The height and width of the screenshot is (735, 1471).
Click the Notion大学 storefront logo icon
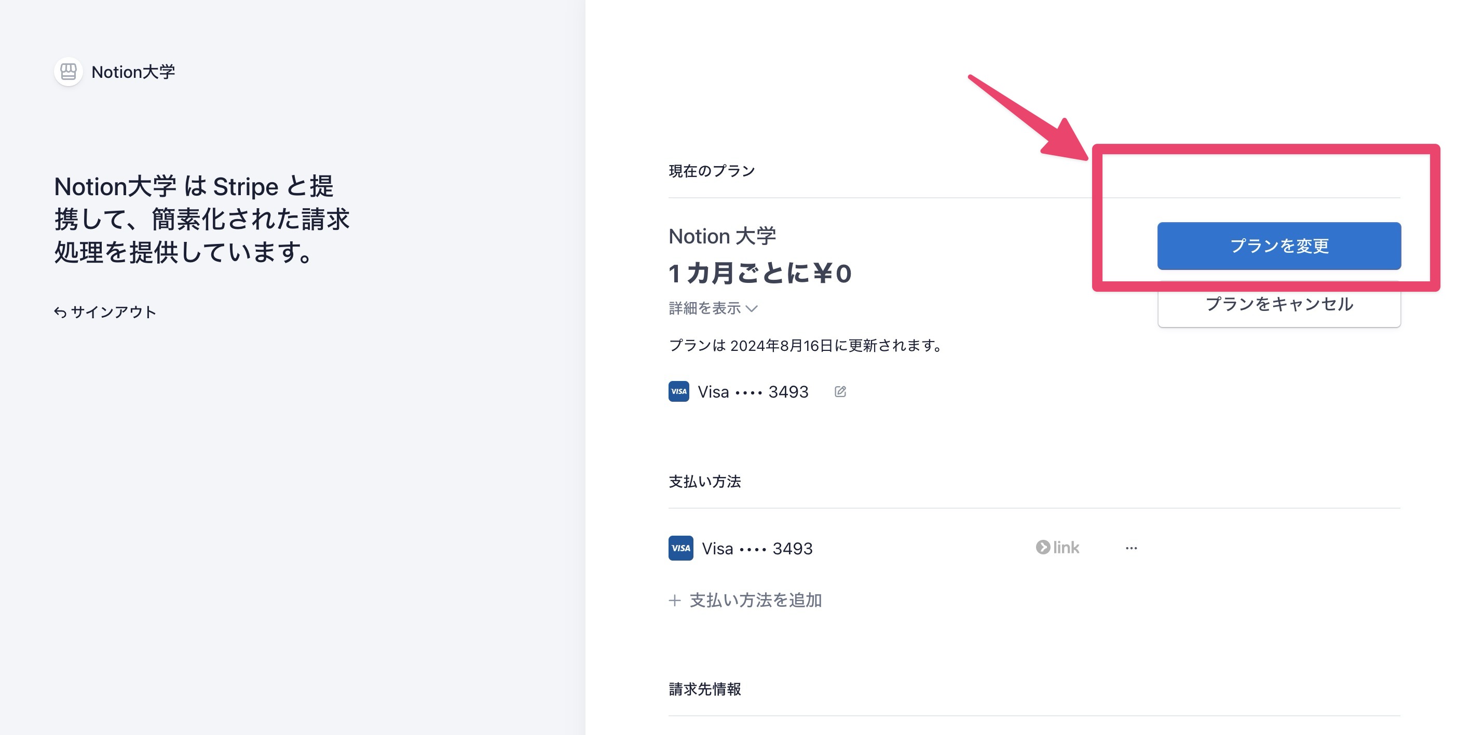tap(68, 72)
